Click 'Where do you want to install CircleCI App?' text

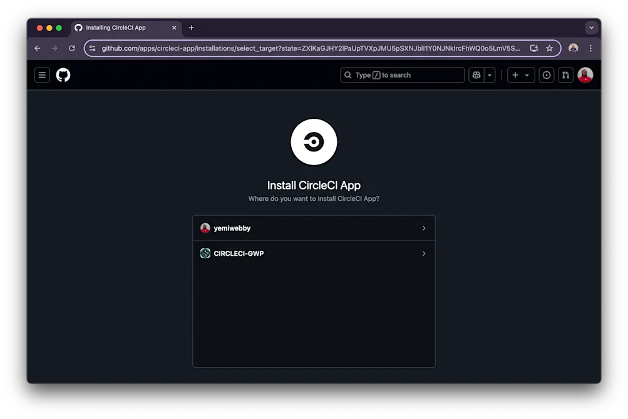314,198
